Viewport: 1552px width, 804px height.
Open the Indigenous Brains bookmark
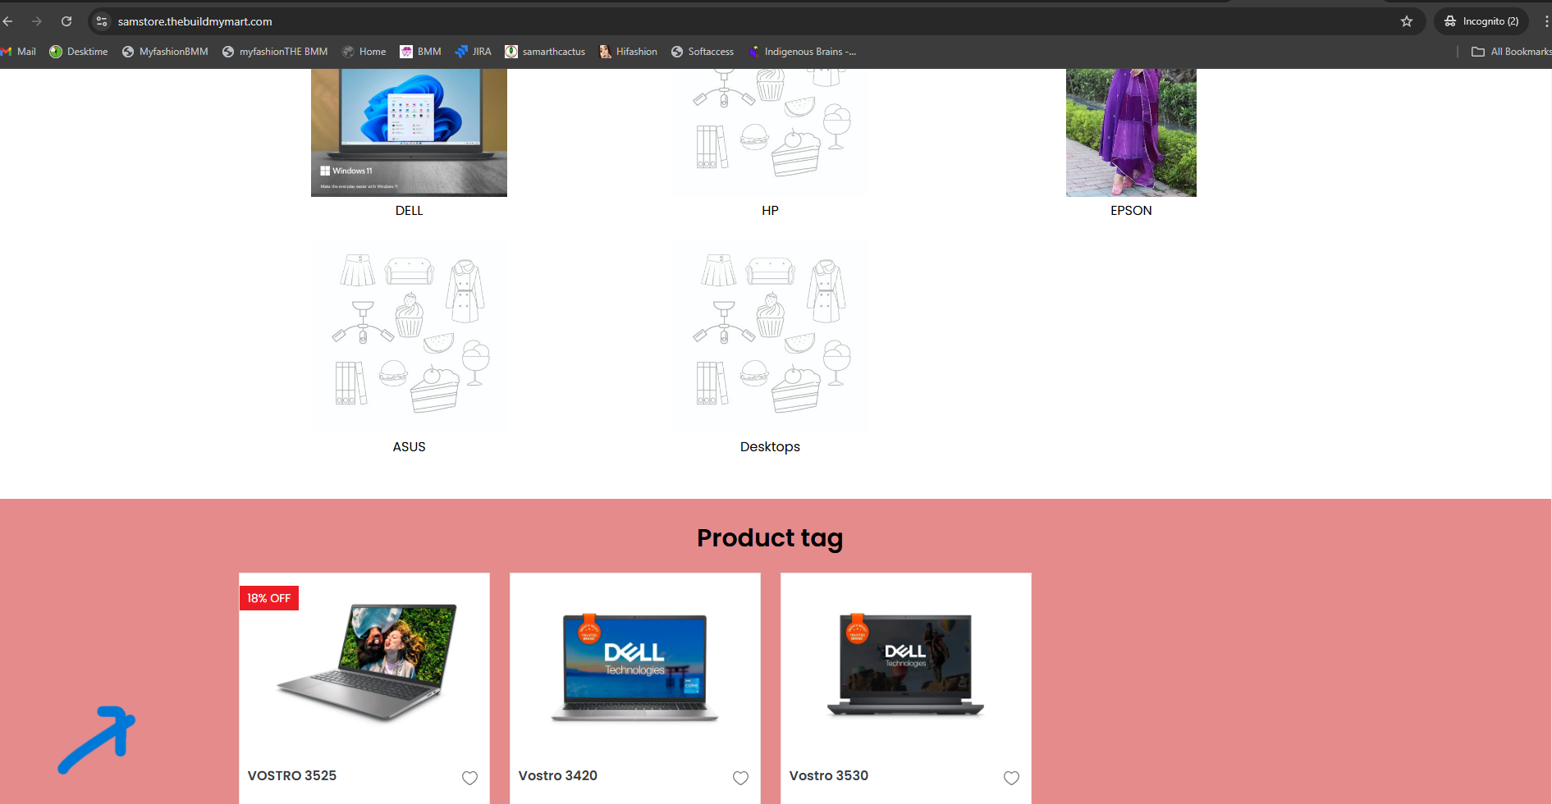[802, 52]
